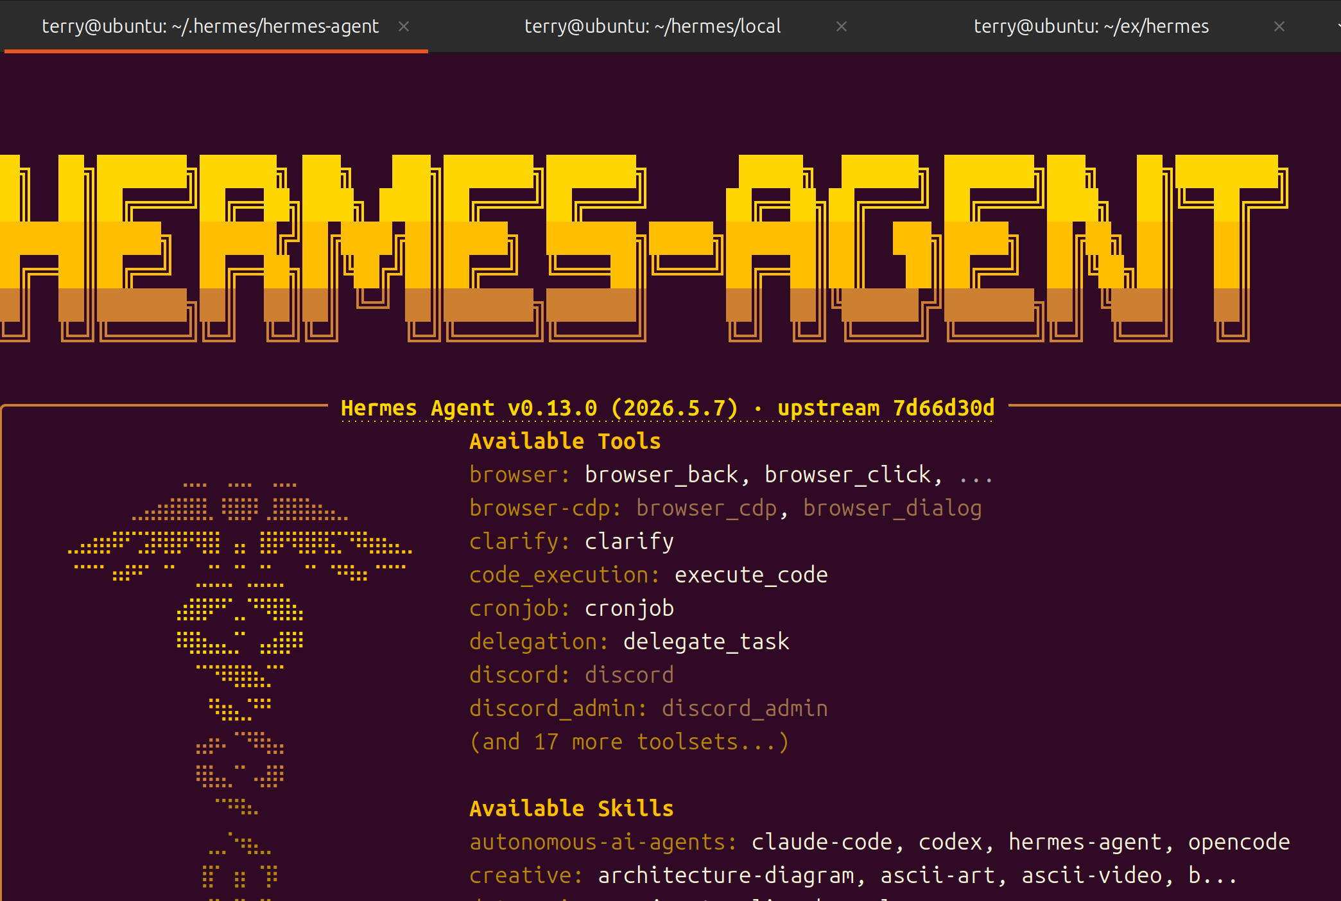1341x901 pixels.
Task: Click the 'creative:' skill category
Action: click(526, 875)
